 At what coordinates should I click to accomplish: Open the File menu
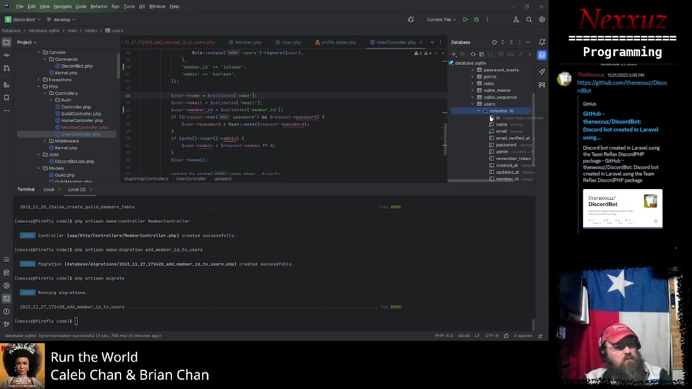19,6
